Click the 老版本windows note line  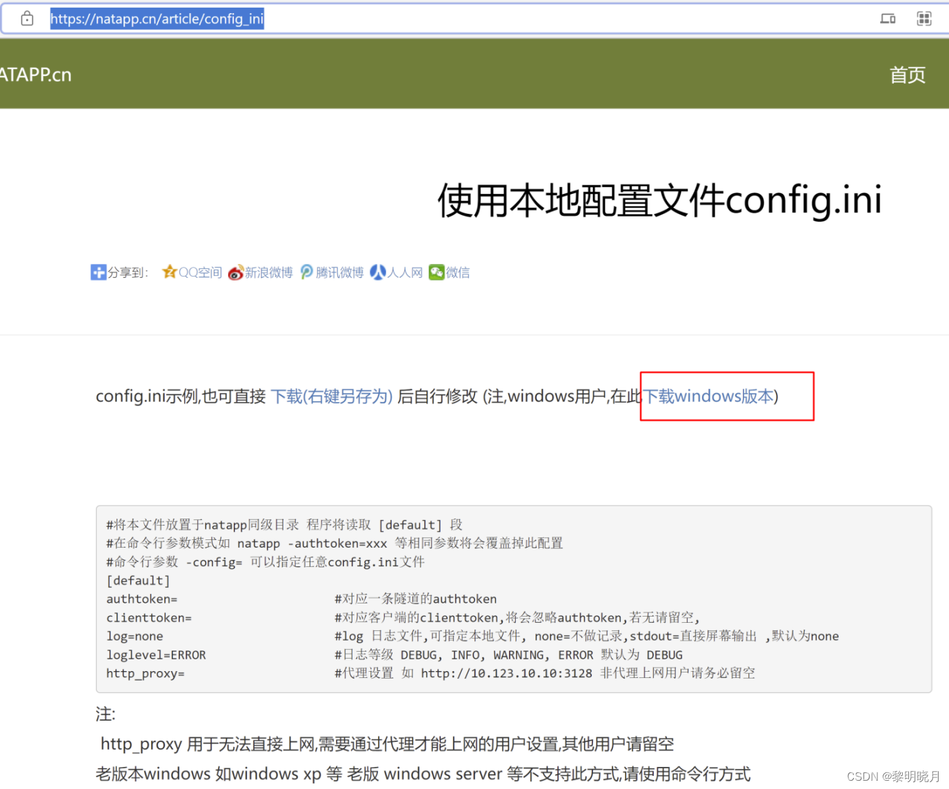(x=423, y=774)
